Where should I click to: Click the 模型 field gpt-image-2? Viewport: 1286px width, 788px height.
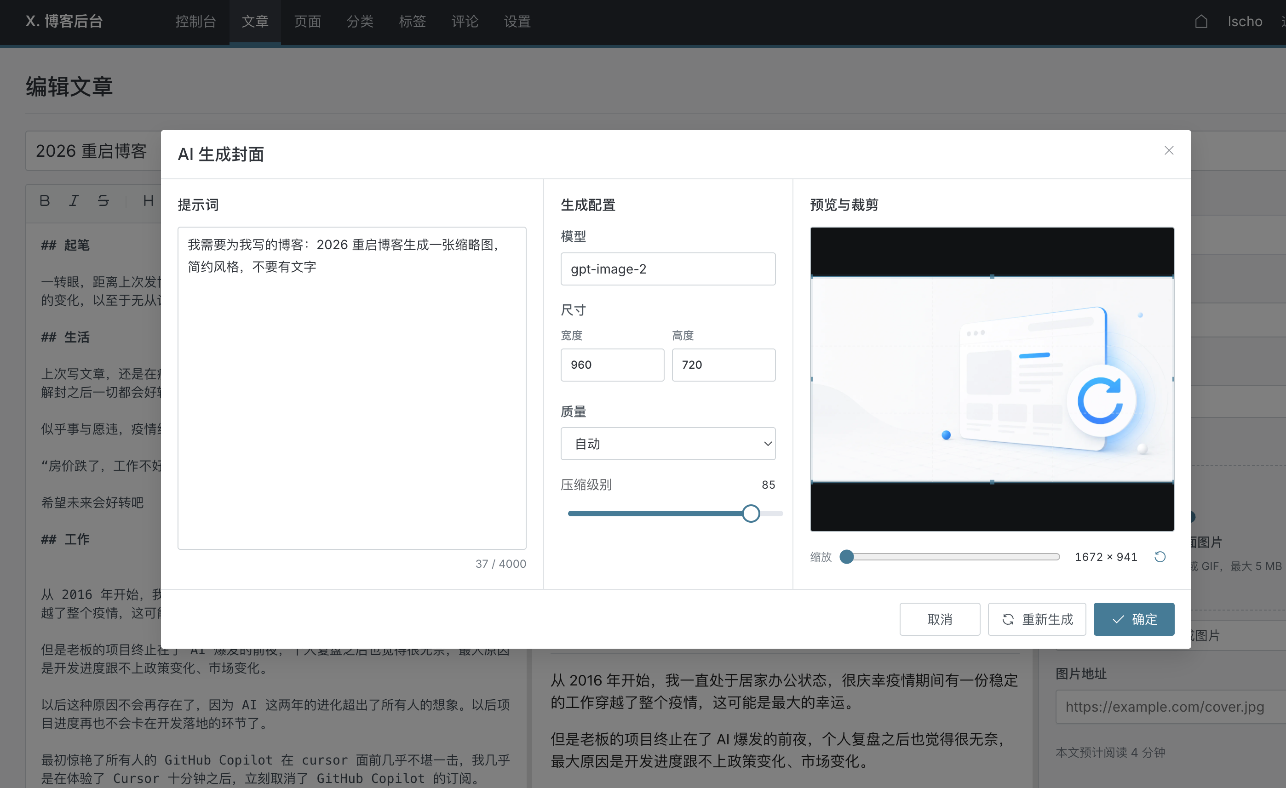click(667, 269)
